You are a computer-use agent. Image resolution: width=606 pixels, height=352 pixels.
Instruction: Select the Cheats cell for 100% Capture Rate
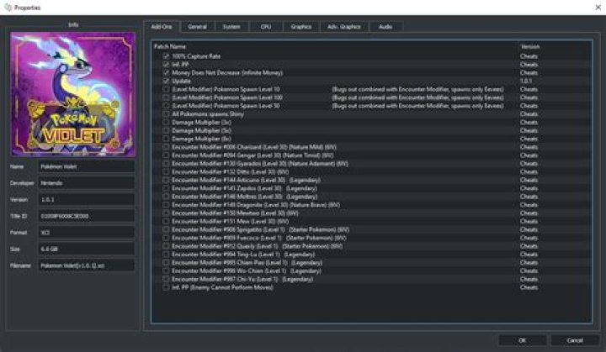tap(529, 56)
